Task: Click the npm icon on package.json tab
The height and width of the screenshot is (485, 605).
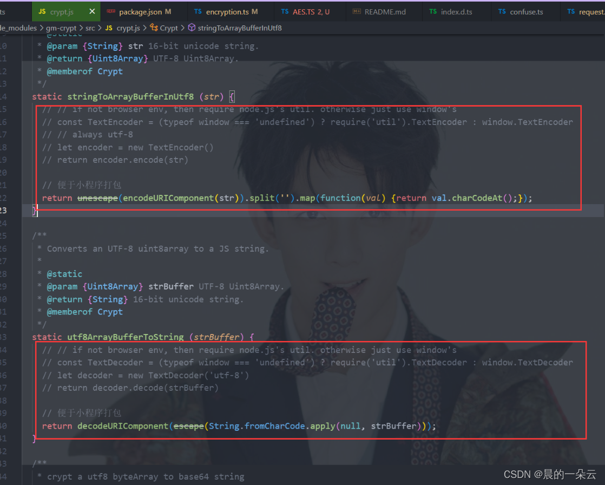Action: pyautogui.click(x=111, y=11)
